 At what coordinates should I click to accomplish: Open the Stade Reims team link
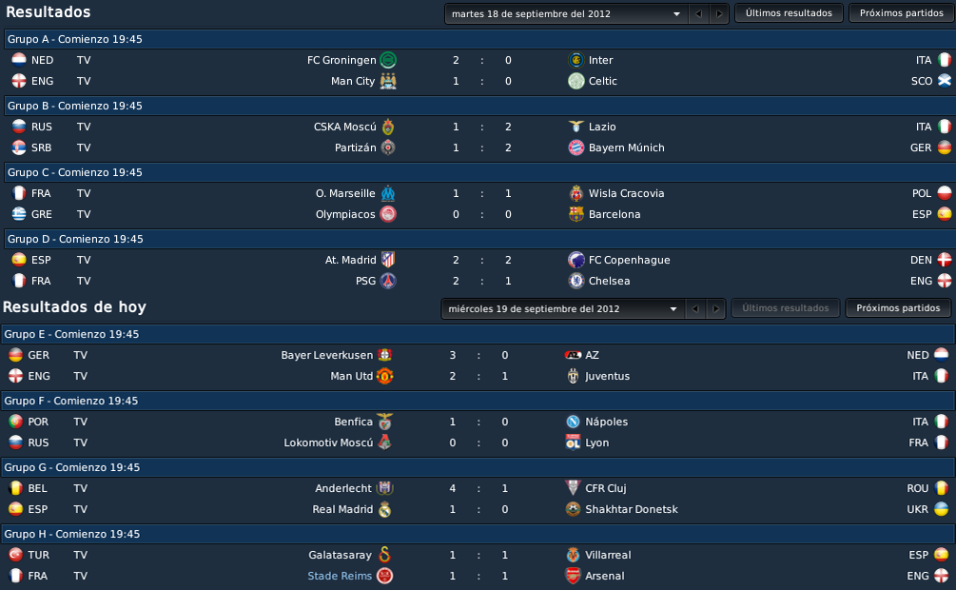pyautogui.click(x=340, y=576)
